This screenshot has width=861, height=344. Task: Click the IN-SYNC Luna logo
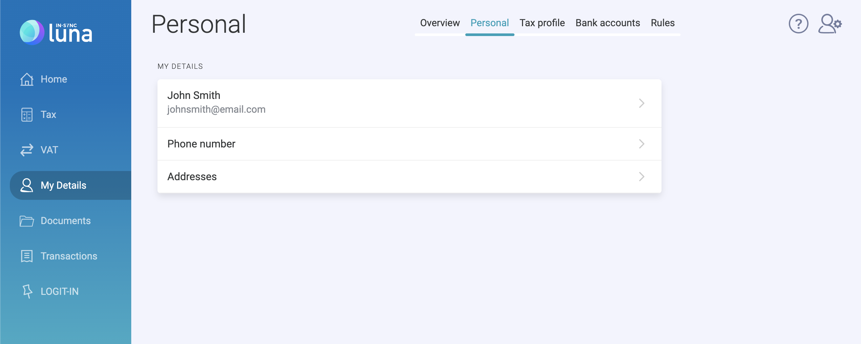[55, 32]
